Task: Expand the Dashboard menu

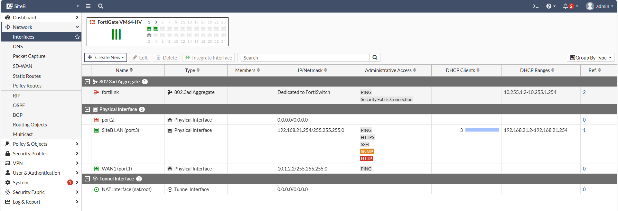Action: point(42,17)
